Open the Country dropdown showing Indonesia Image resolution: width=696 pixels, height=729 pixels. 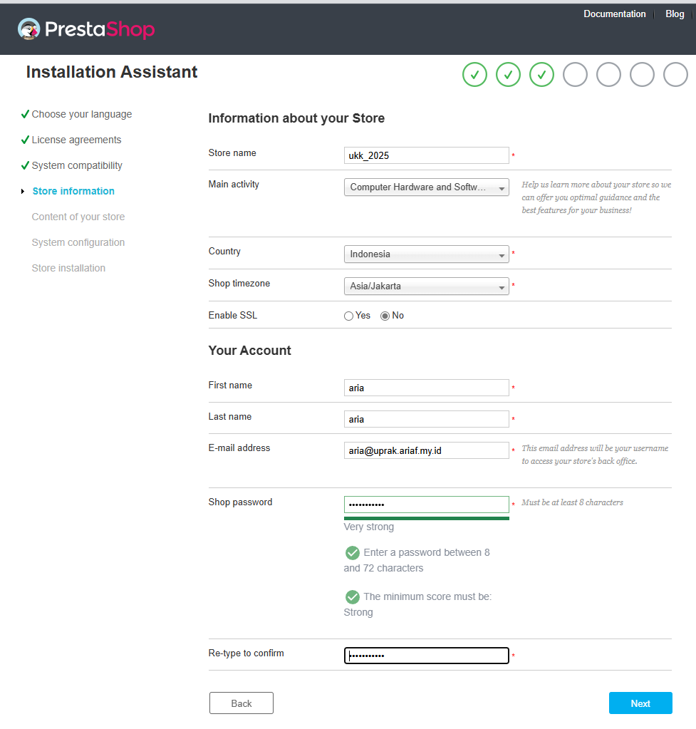click(x=426, y=254)
